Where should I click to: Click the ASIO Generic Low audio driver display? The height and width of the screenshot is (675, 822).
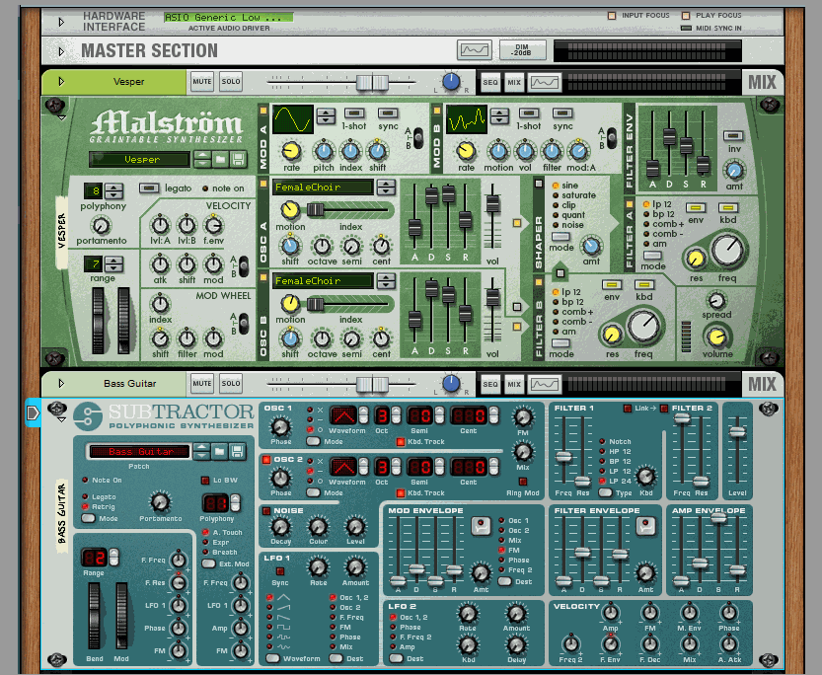(228, 18)
